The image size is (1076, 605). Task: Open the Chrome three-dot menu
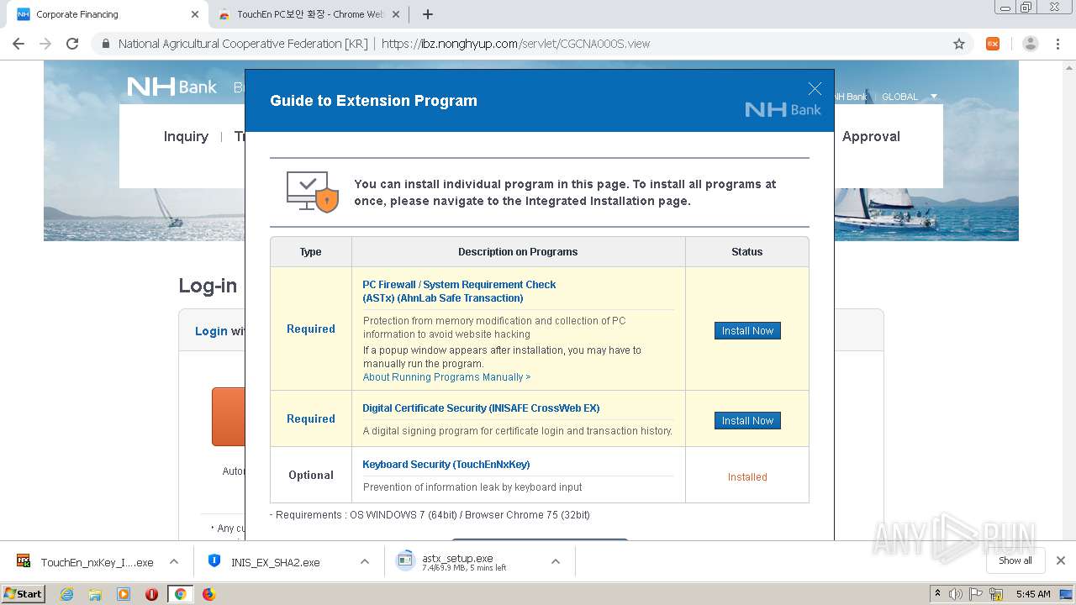1058,44
